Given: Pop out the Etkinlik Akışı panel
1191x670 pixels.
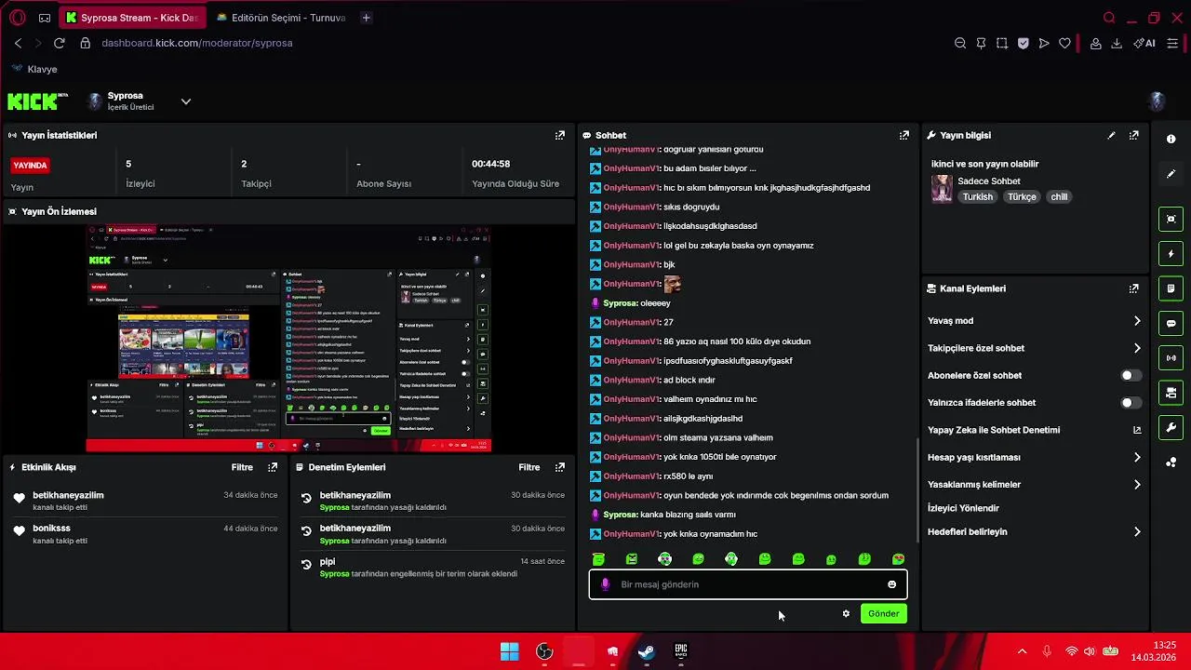Looking at the screenshot, I should pos(273,467).
